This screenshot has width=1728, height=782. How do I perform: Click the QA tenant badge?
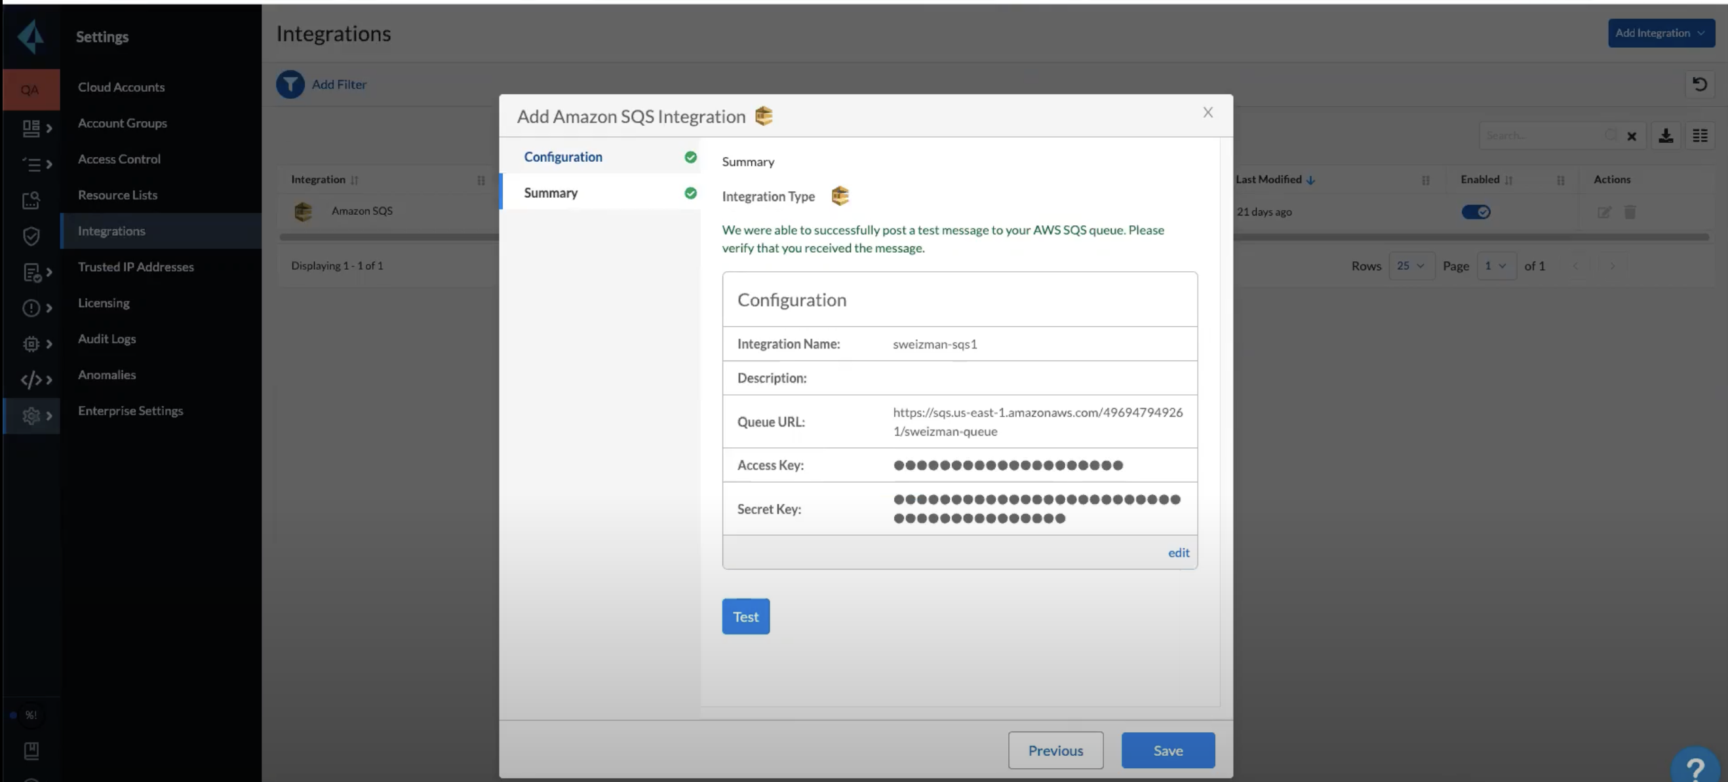pos(30,90)
